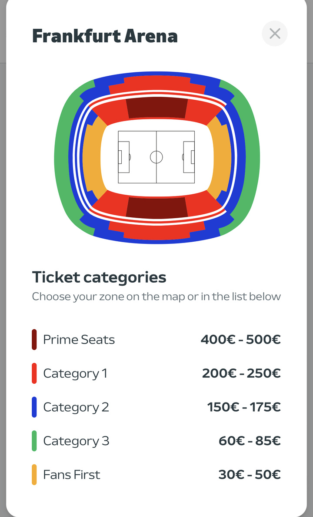Screen dimensions: 313x517
Task: Select the top dark red Prime Seats zone
Action: 156,108
